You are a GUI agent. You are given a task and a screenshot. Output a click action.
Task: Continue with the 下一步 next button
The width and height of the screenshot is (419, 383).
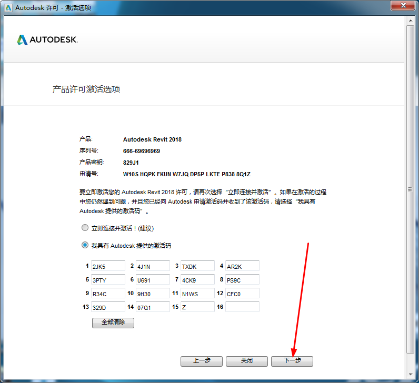tap(292, 361)
